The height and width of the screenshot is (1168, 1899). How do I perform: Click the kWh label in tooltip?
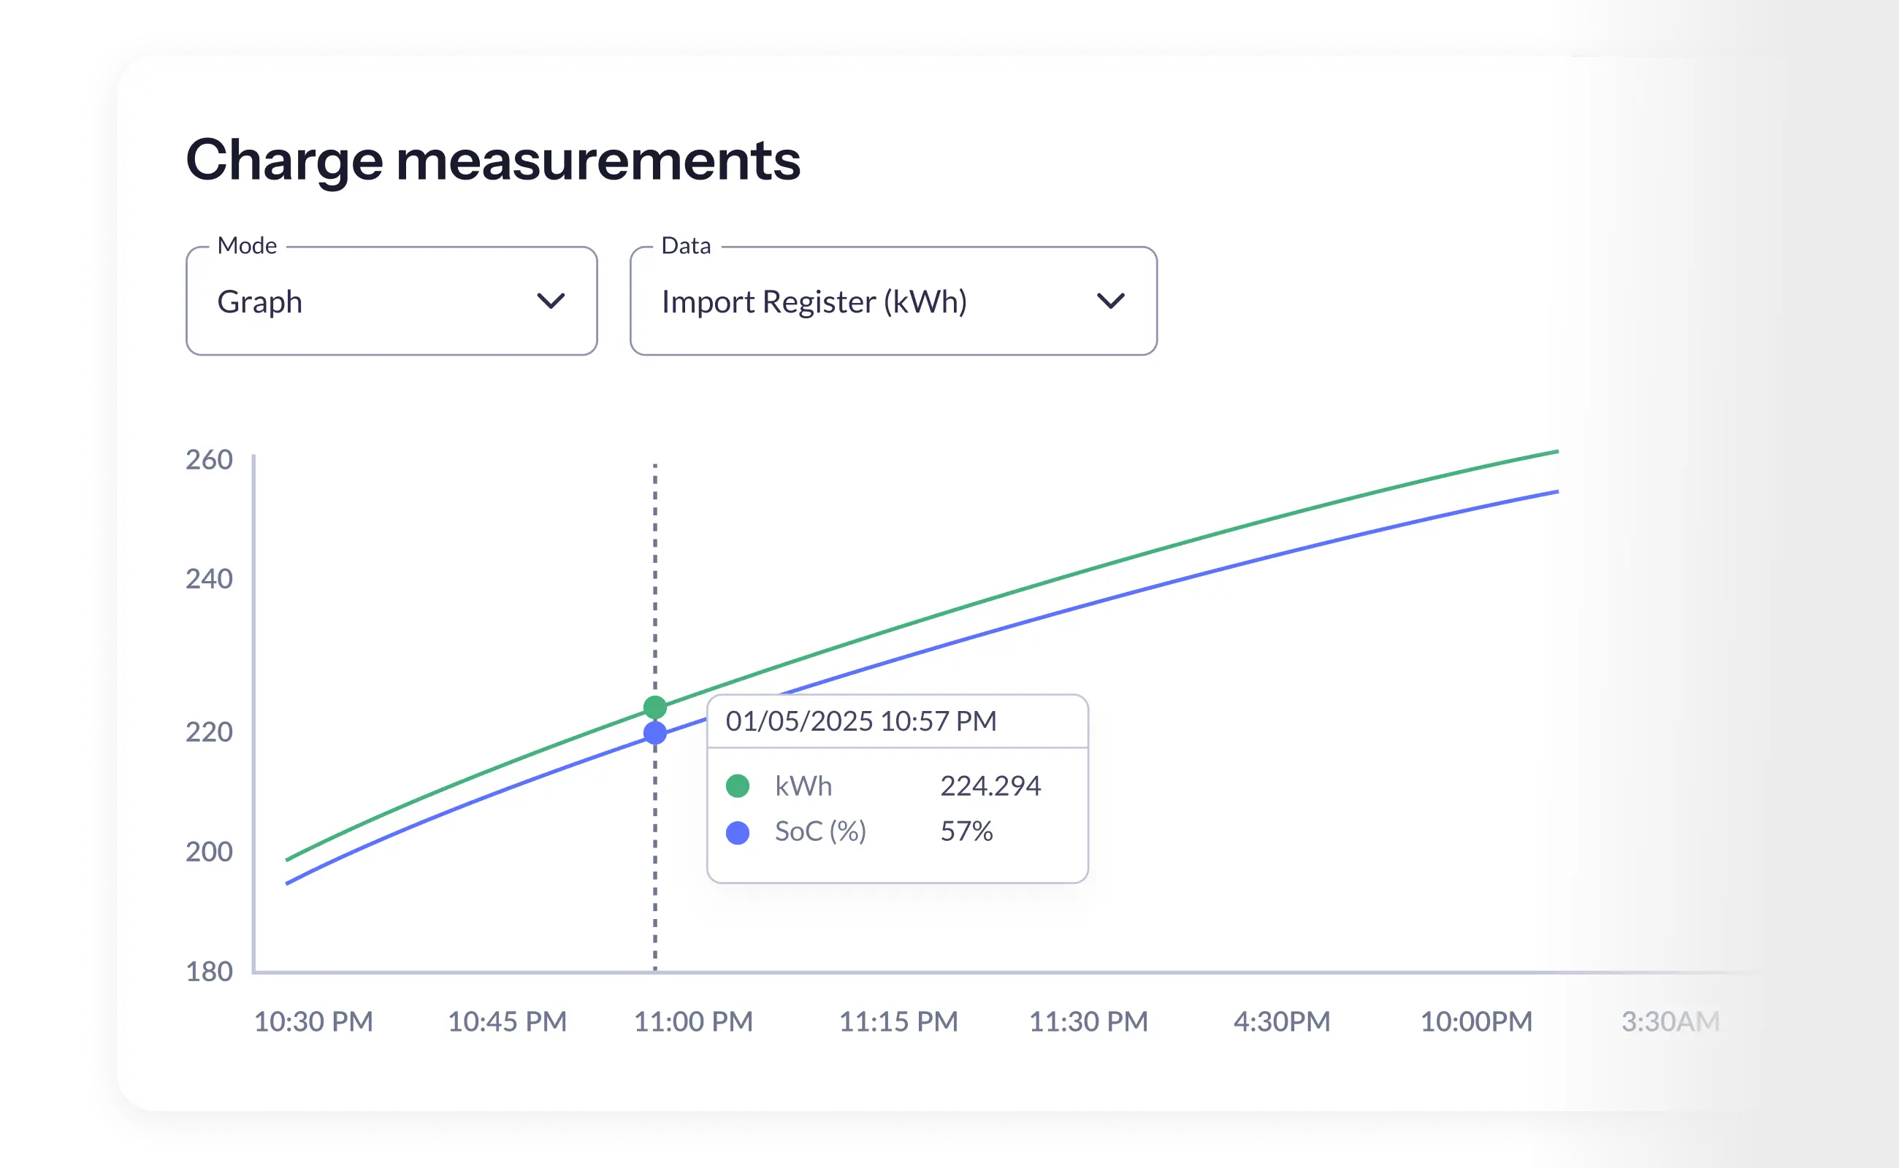pos(804,786)
